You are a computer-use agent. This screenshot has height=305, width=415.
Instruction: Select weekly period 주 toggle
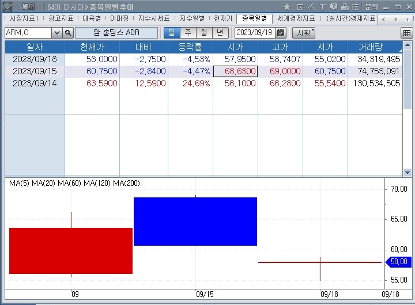click(x=188, y=33)
